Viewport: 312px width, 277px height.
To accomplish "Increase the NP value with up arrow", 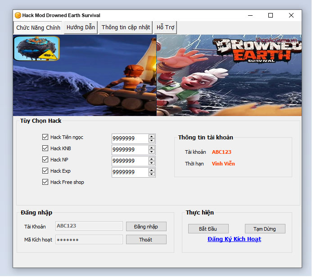I will coord(152,159).
